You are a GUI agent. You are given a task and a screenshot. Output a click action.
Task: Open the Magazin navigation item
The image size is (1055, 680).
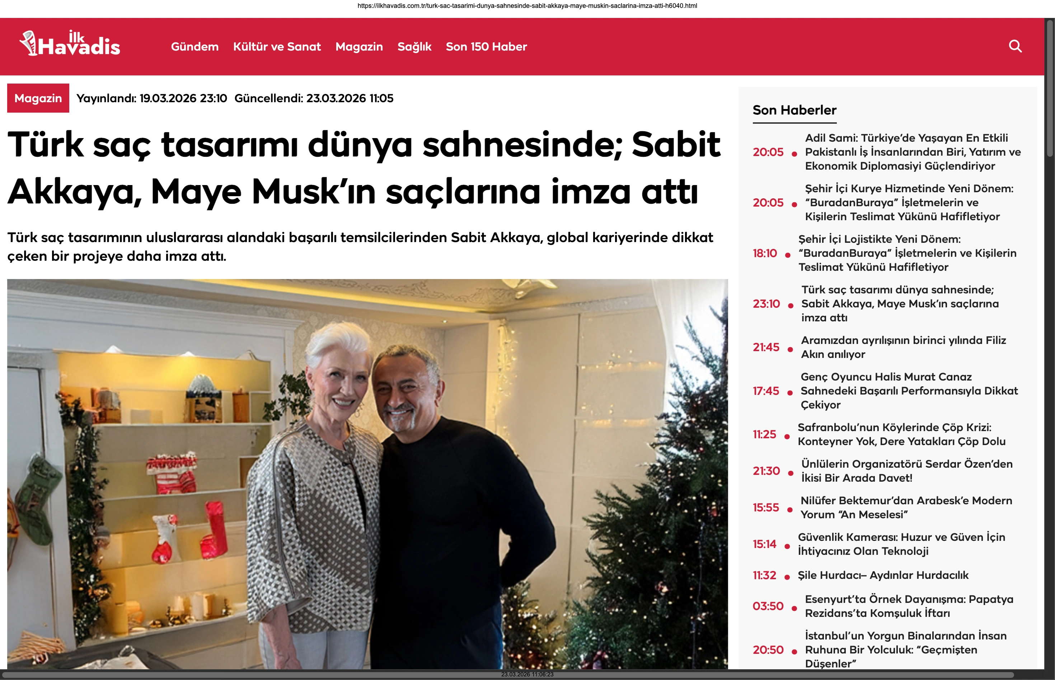(x=359, y=46)
